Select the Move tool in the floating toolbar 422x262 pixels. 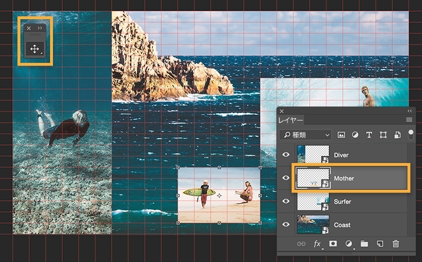(35, 49)
